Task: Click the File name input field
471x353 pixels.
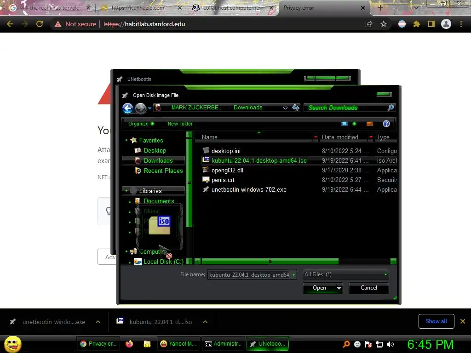Action: pyautogui.click(x=249, y=274)
